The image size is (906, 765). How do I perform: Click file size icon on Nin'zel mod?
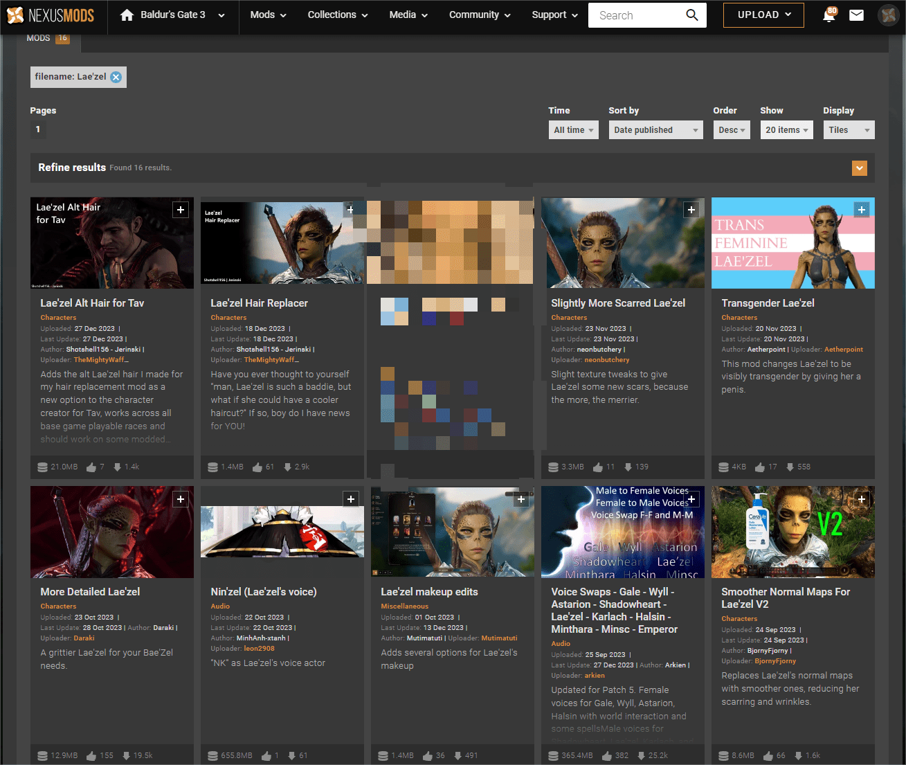pyautogui.click(x=212, y=756)
